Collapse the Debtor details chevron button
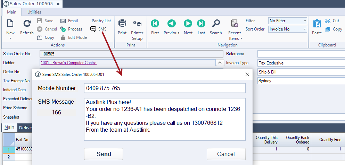The height and width of the screenshot is (165, 345). (x=220, y=63)
